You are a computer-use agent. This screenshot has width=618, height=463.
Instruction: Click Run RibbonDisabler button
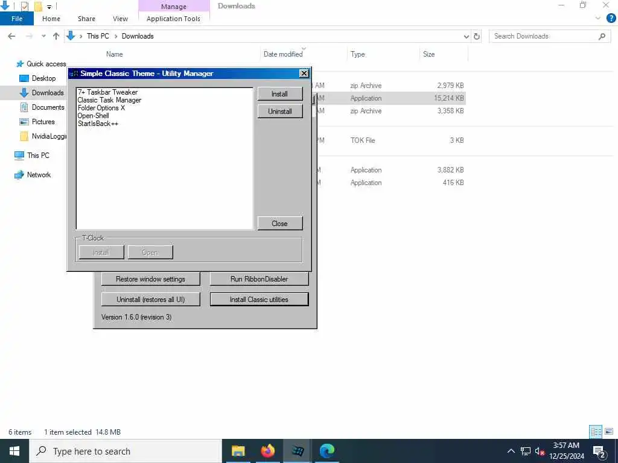pos(259,279)
